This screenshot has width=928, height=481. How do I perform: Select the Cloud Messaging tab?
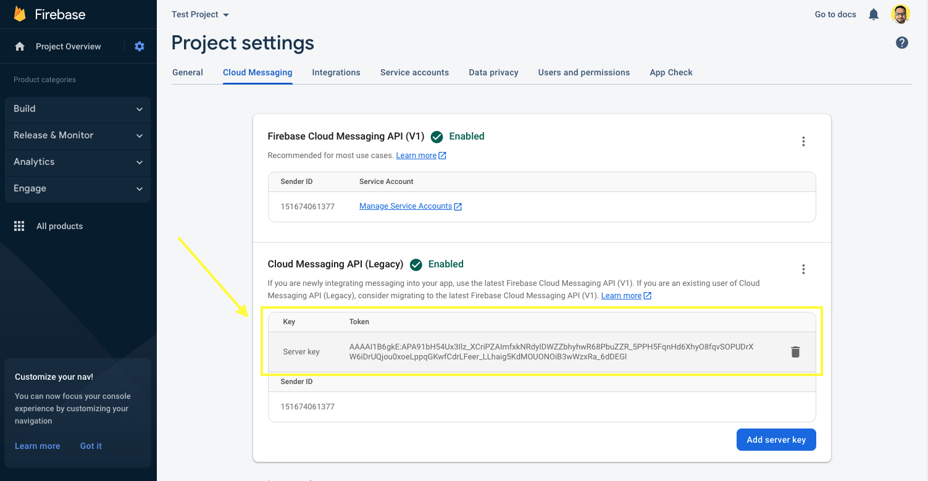click(x=257, y=72)
